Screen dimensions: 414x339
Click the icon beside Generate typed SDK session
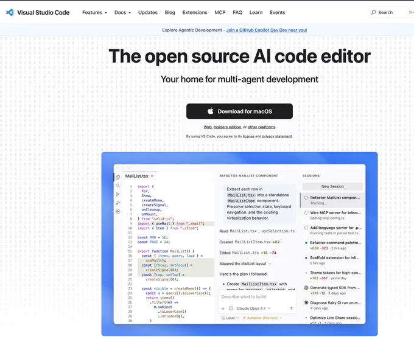tap(306, 288)
